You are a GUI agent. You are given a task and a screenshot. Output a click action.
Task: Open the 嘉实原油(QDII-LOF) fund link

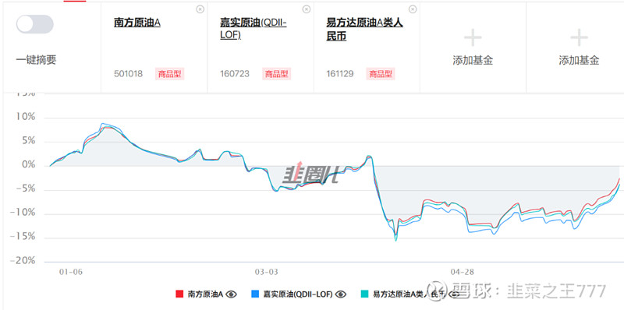(x=253, y=29)
